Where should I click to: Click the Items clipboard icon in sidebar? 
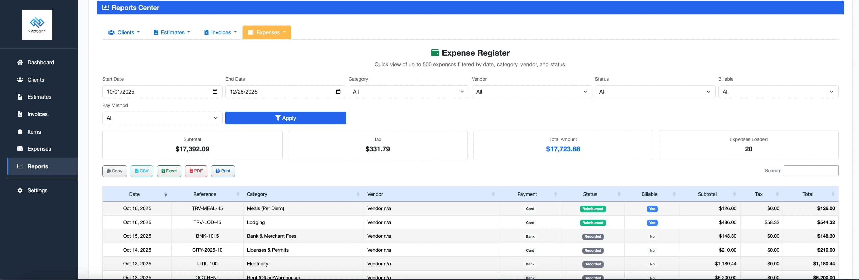click(20, 132)
